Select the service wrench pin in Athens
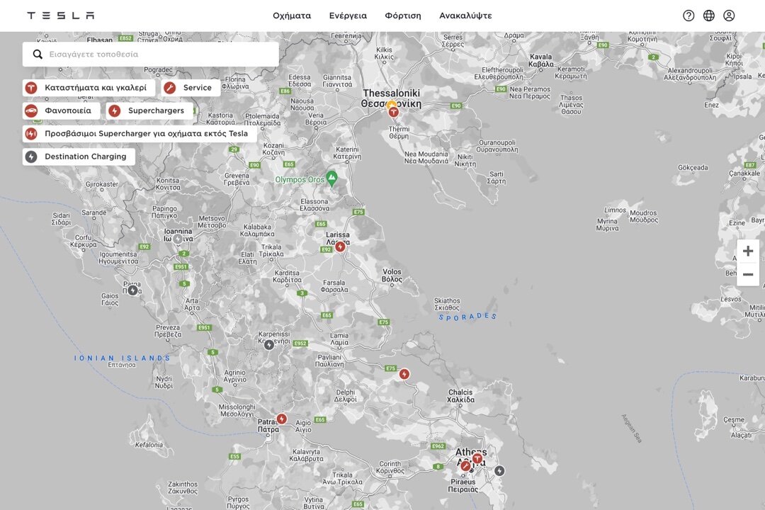This screenshot has width=765, height=510. click(x=465, y=466)
